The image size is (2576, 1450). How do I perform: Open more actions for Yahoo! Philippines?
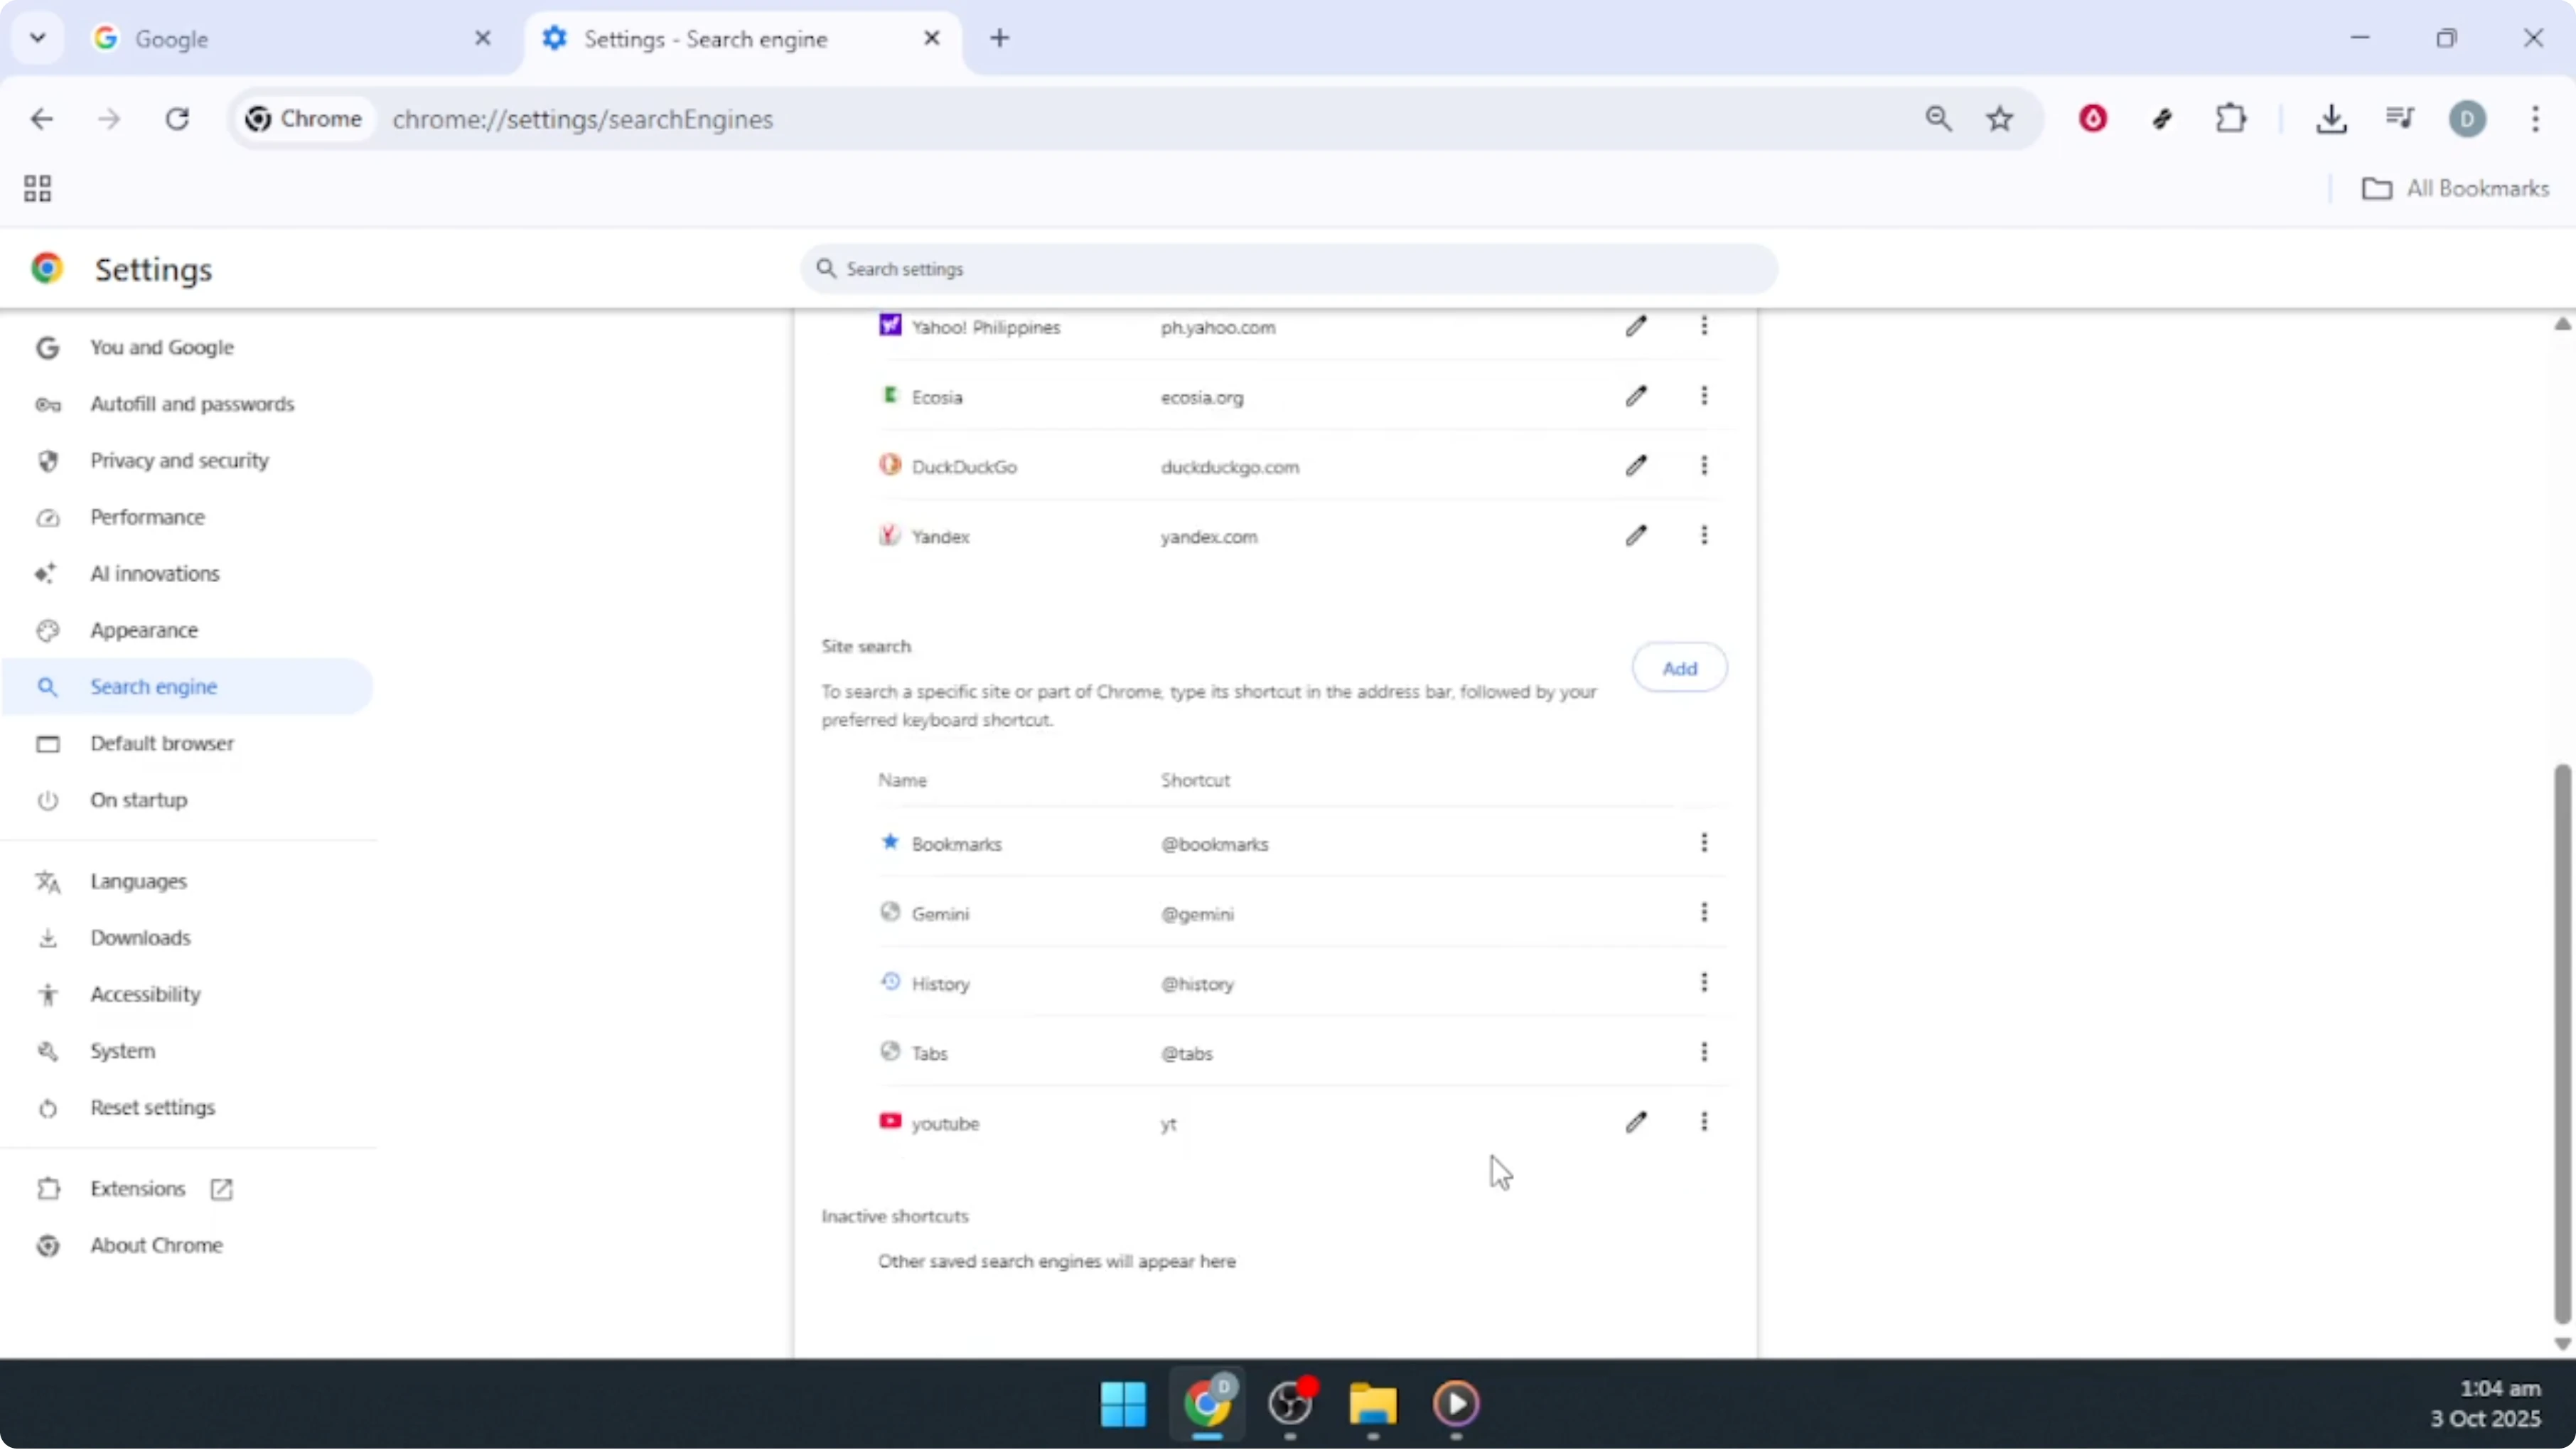point(1704,326)
